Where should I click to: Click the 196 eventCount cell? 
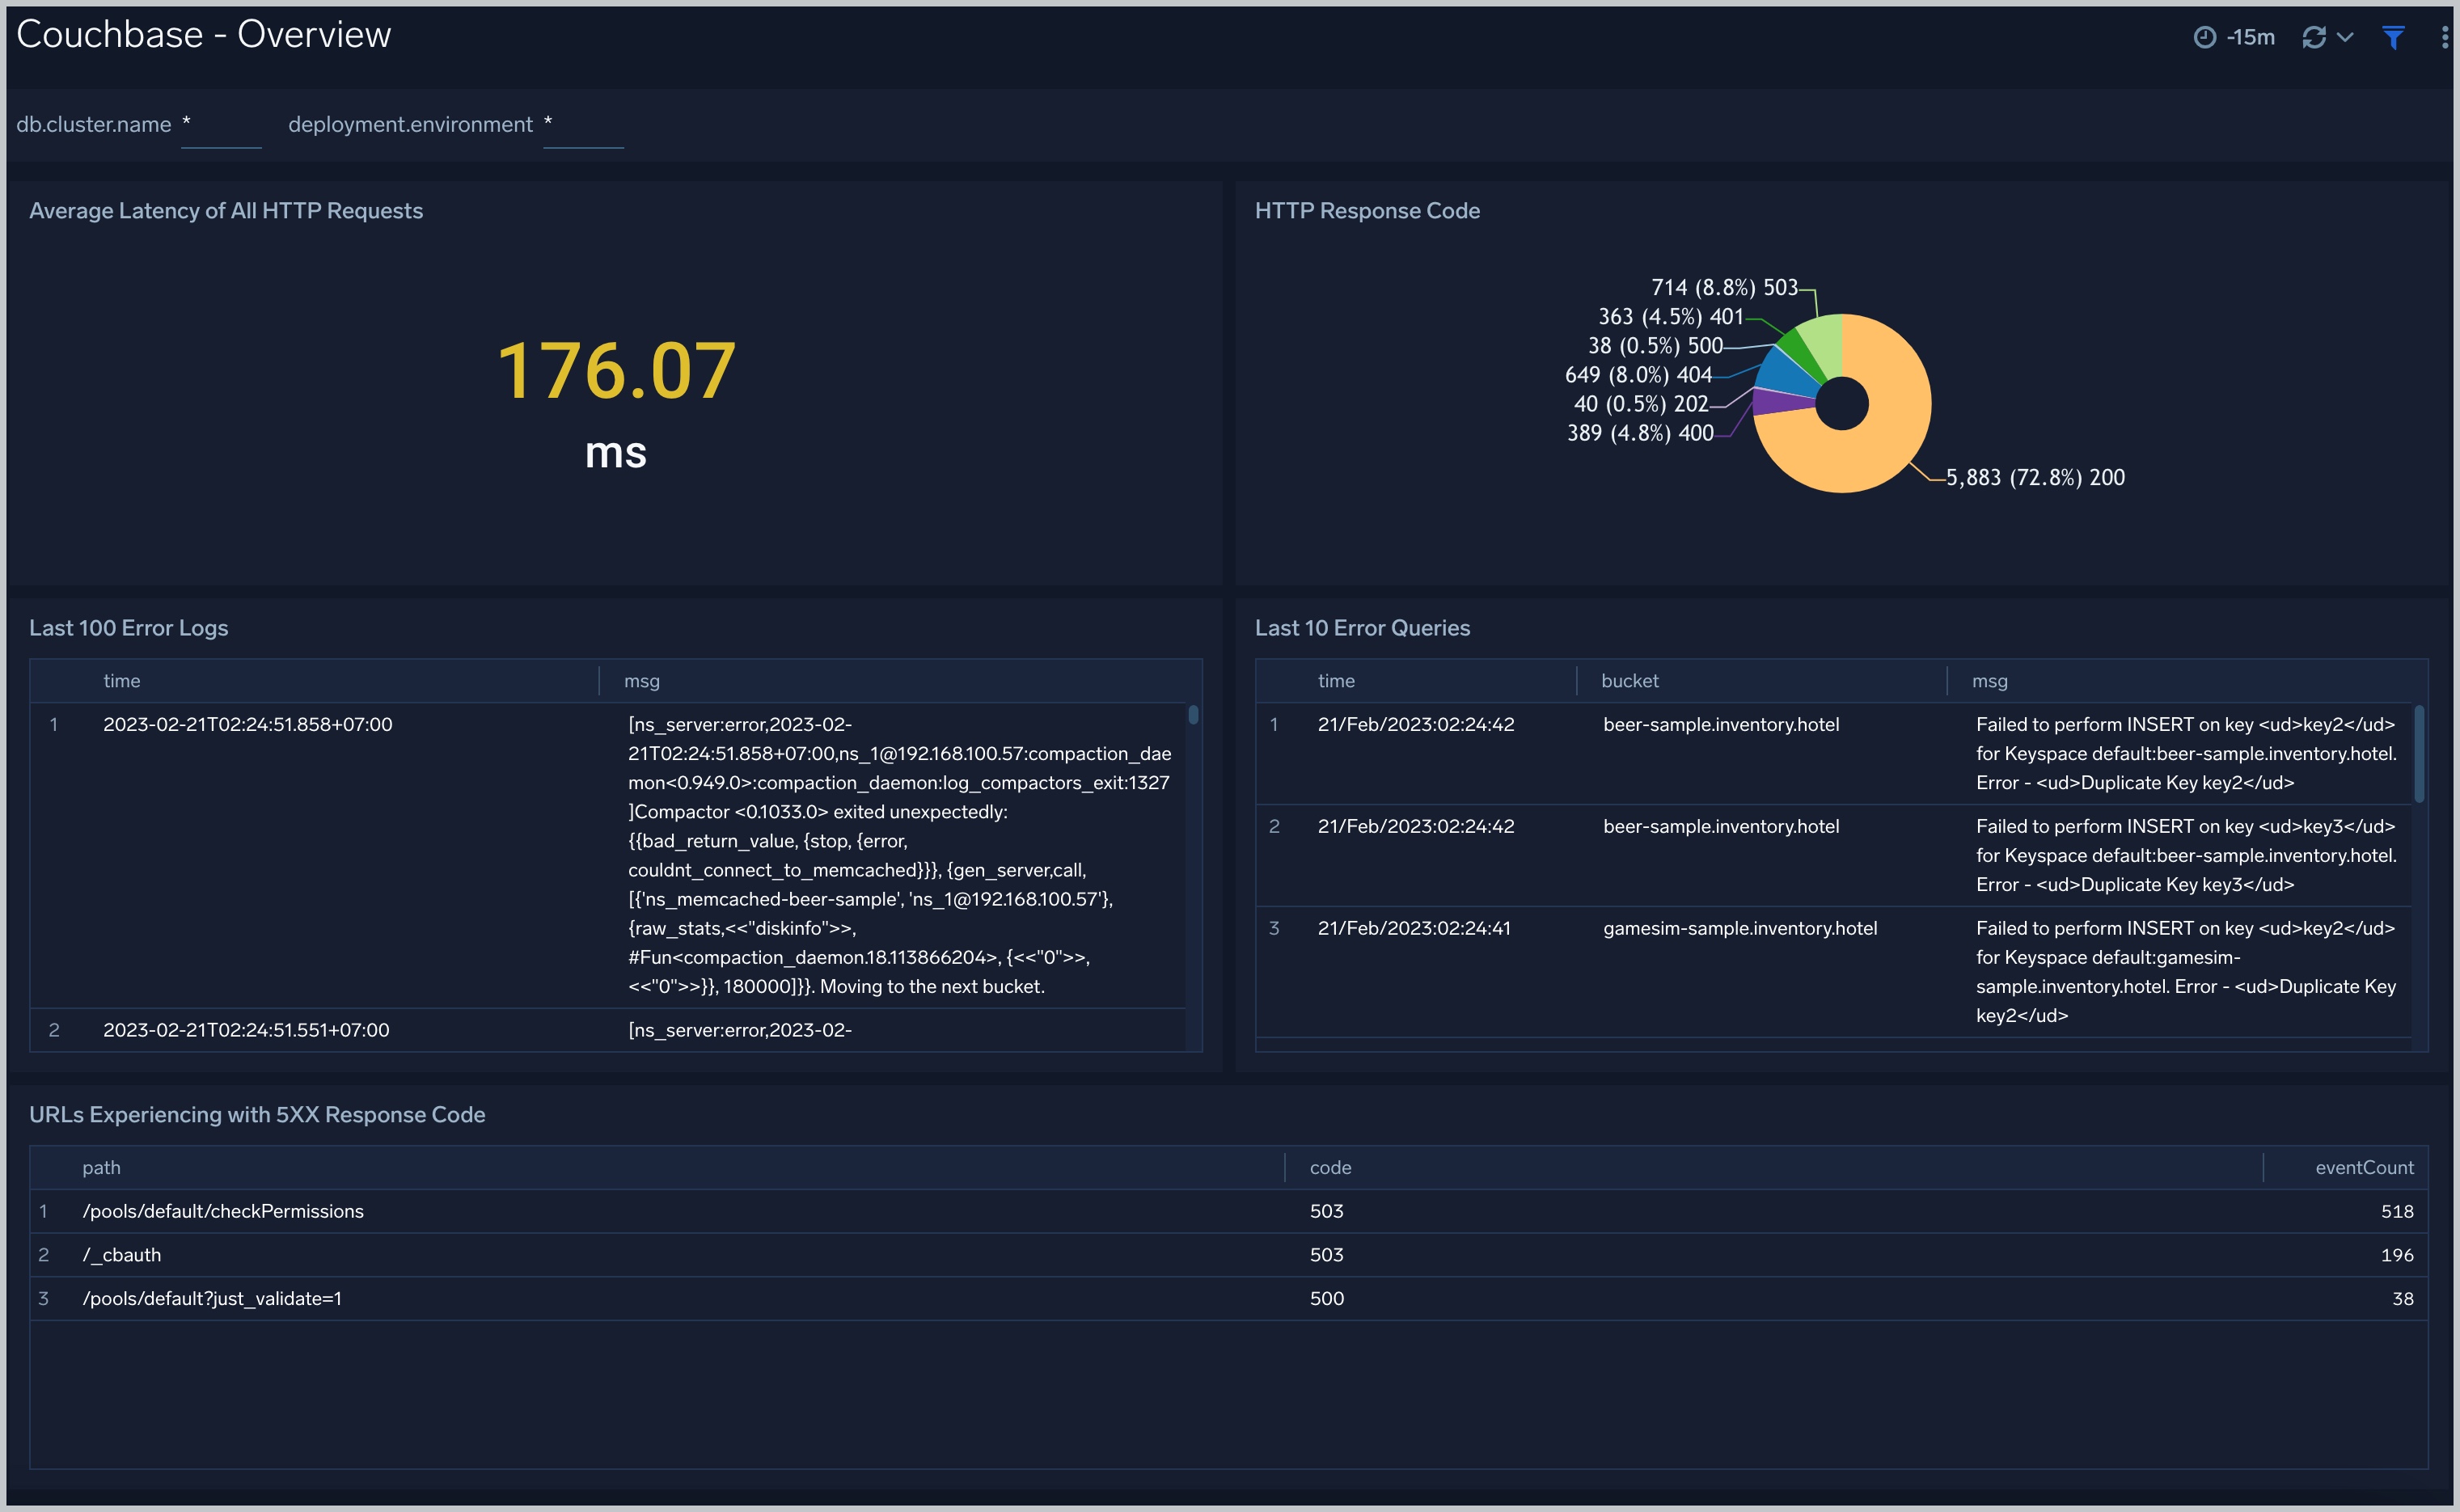tap(2397, 1255)
